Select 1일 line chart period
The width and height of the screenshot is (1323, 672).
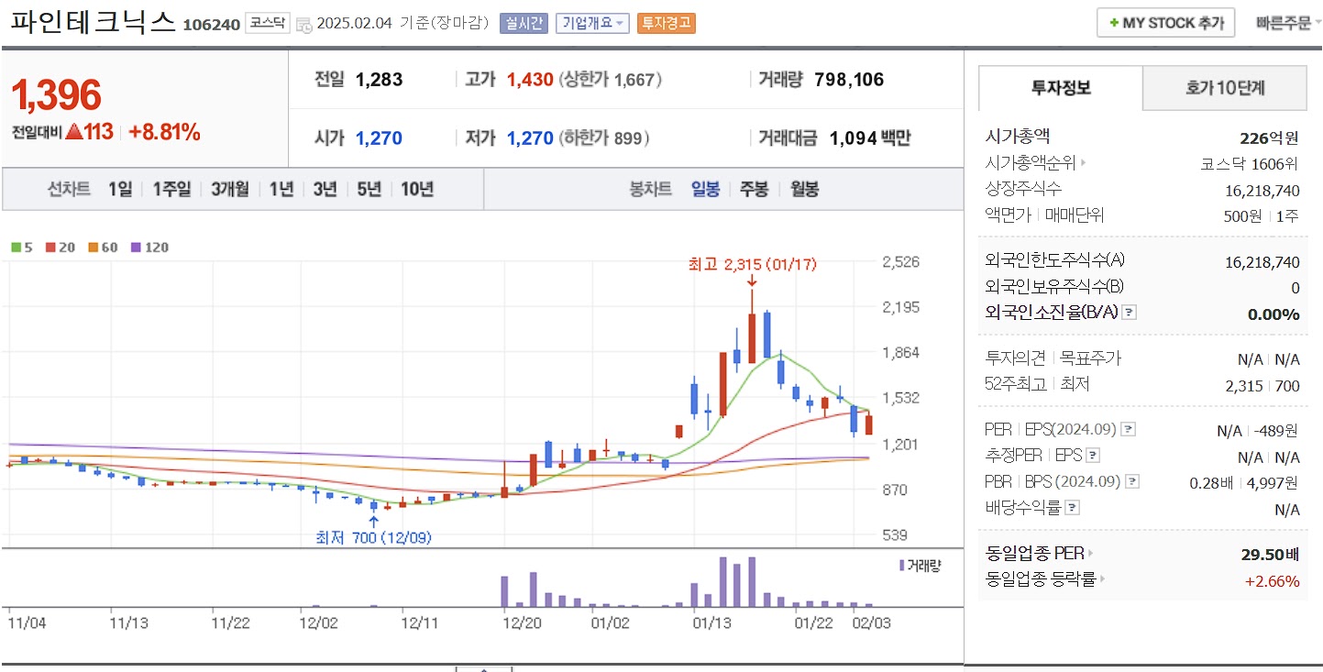click(x=120, y=190)
